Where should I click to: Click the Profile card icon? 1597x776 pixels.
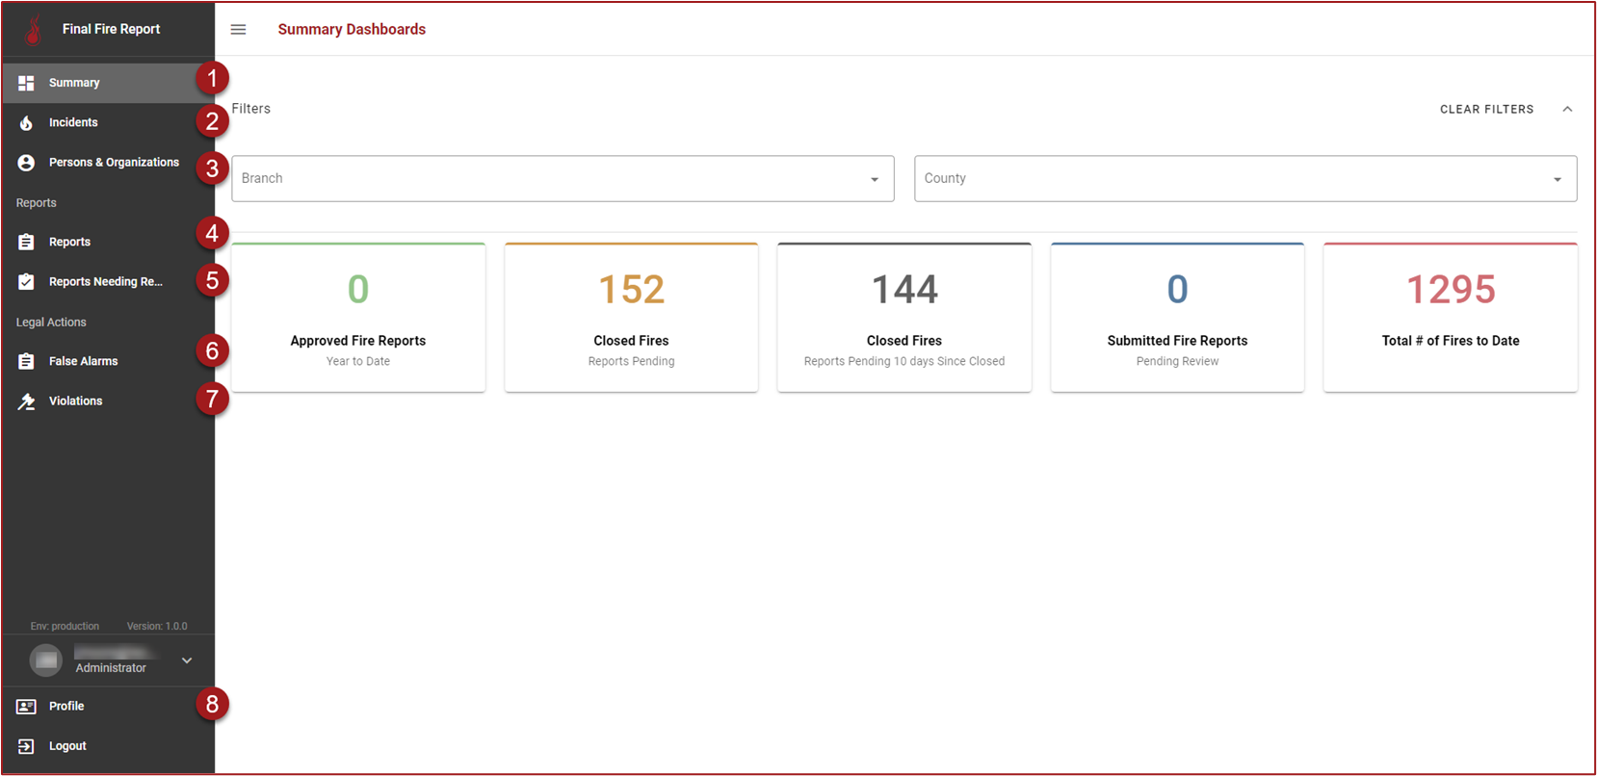(26, 707)
